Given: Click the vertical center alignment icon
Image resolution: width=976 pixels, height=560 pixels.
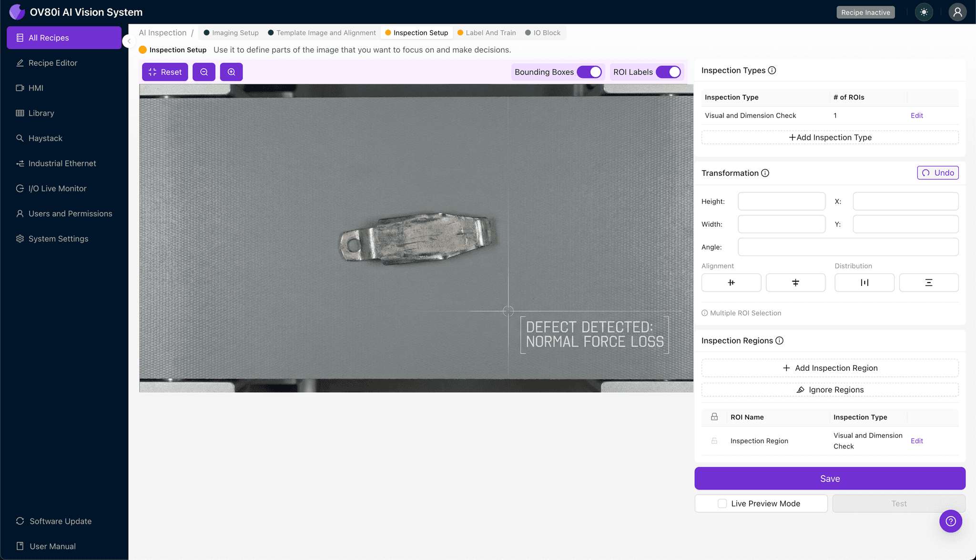Looking at the screenshot, I should point(795,283).
